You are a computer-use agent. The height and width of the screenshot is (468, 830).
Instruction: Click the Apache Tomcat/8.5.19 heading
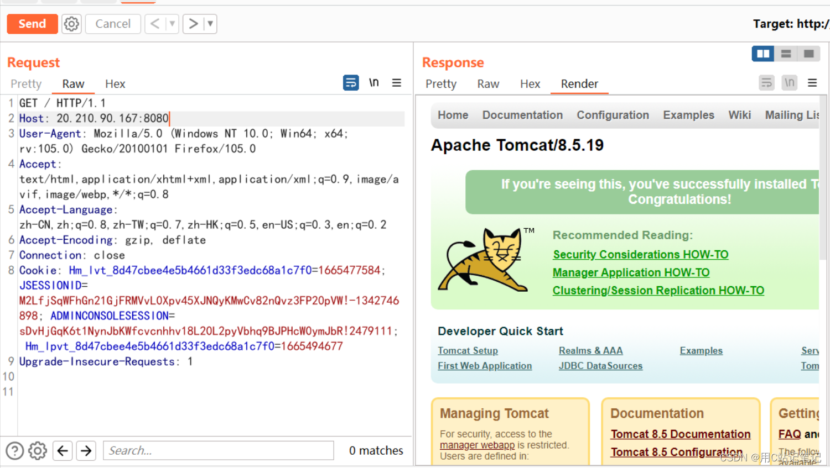517,145
